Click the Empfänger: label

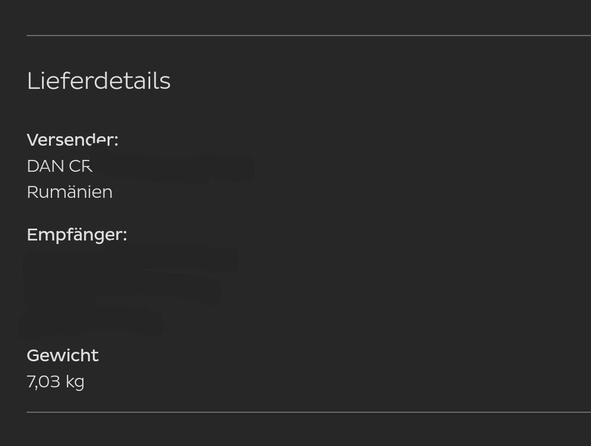pyautogui.click(x=77, y=235)
